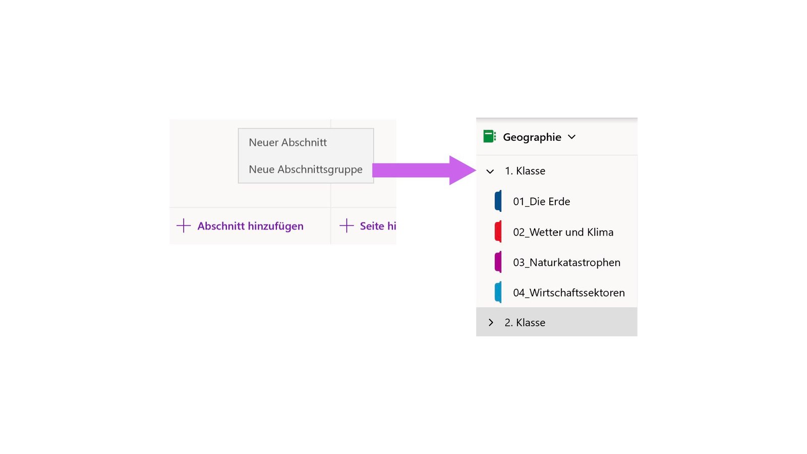This screenshot has width=807, height=454.
Task: Click the plus icon next to Seite hinzufügen
Action: click(x=348, y=226)
